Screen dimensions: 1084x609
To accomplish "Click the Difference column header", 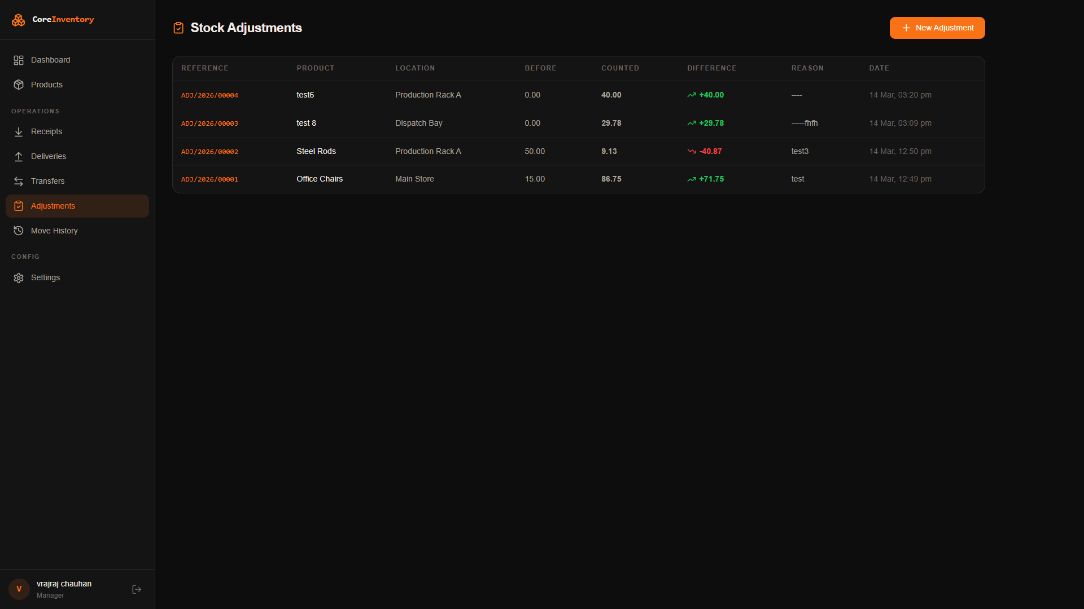I will [x=711, y=68].
